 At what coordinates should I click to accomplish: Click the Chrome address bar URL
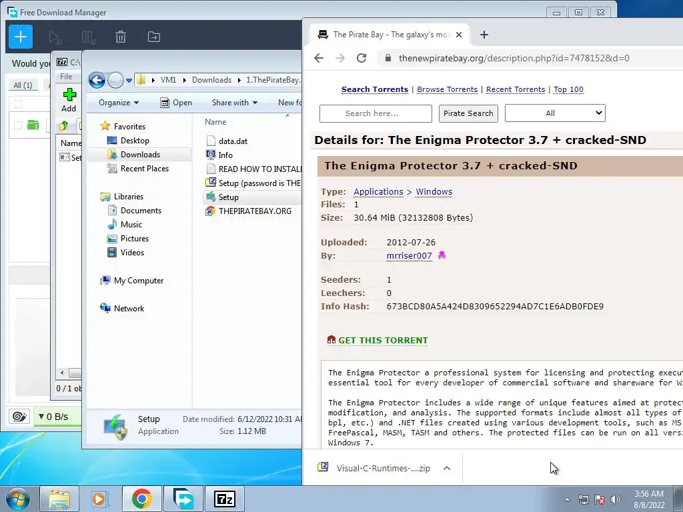tap(514, 58)
